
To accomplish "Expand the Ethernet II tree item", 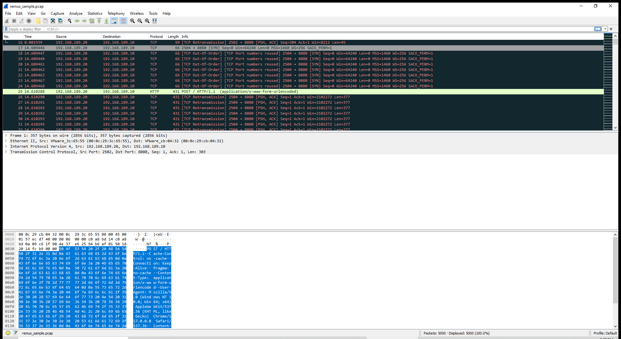I will [5, 141].
